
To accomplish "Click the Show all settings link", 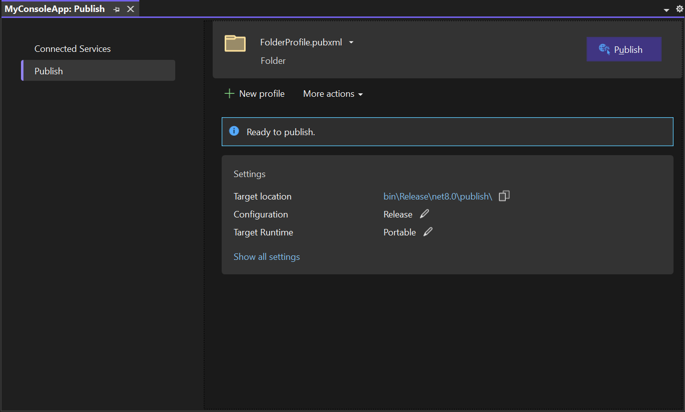I will 267,257.
